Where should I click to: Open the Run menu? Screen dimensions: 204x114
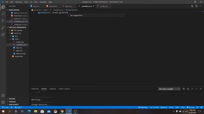click(x=36, y=2)
